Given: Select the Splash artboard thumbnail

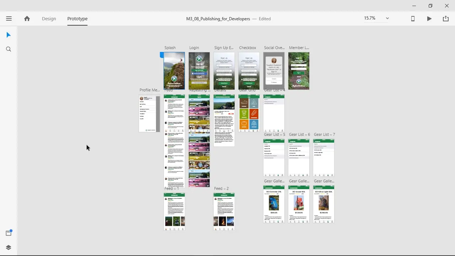Looking at the screenshot, I should [174, 71].
